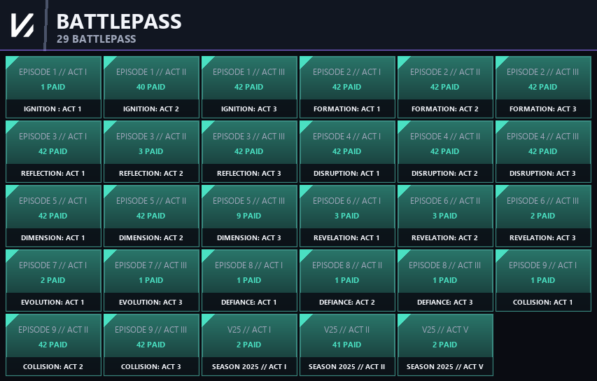Open the Dimension: Act 1 card
Viewport: 597px width, 381px height.
tap(53, 216)
